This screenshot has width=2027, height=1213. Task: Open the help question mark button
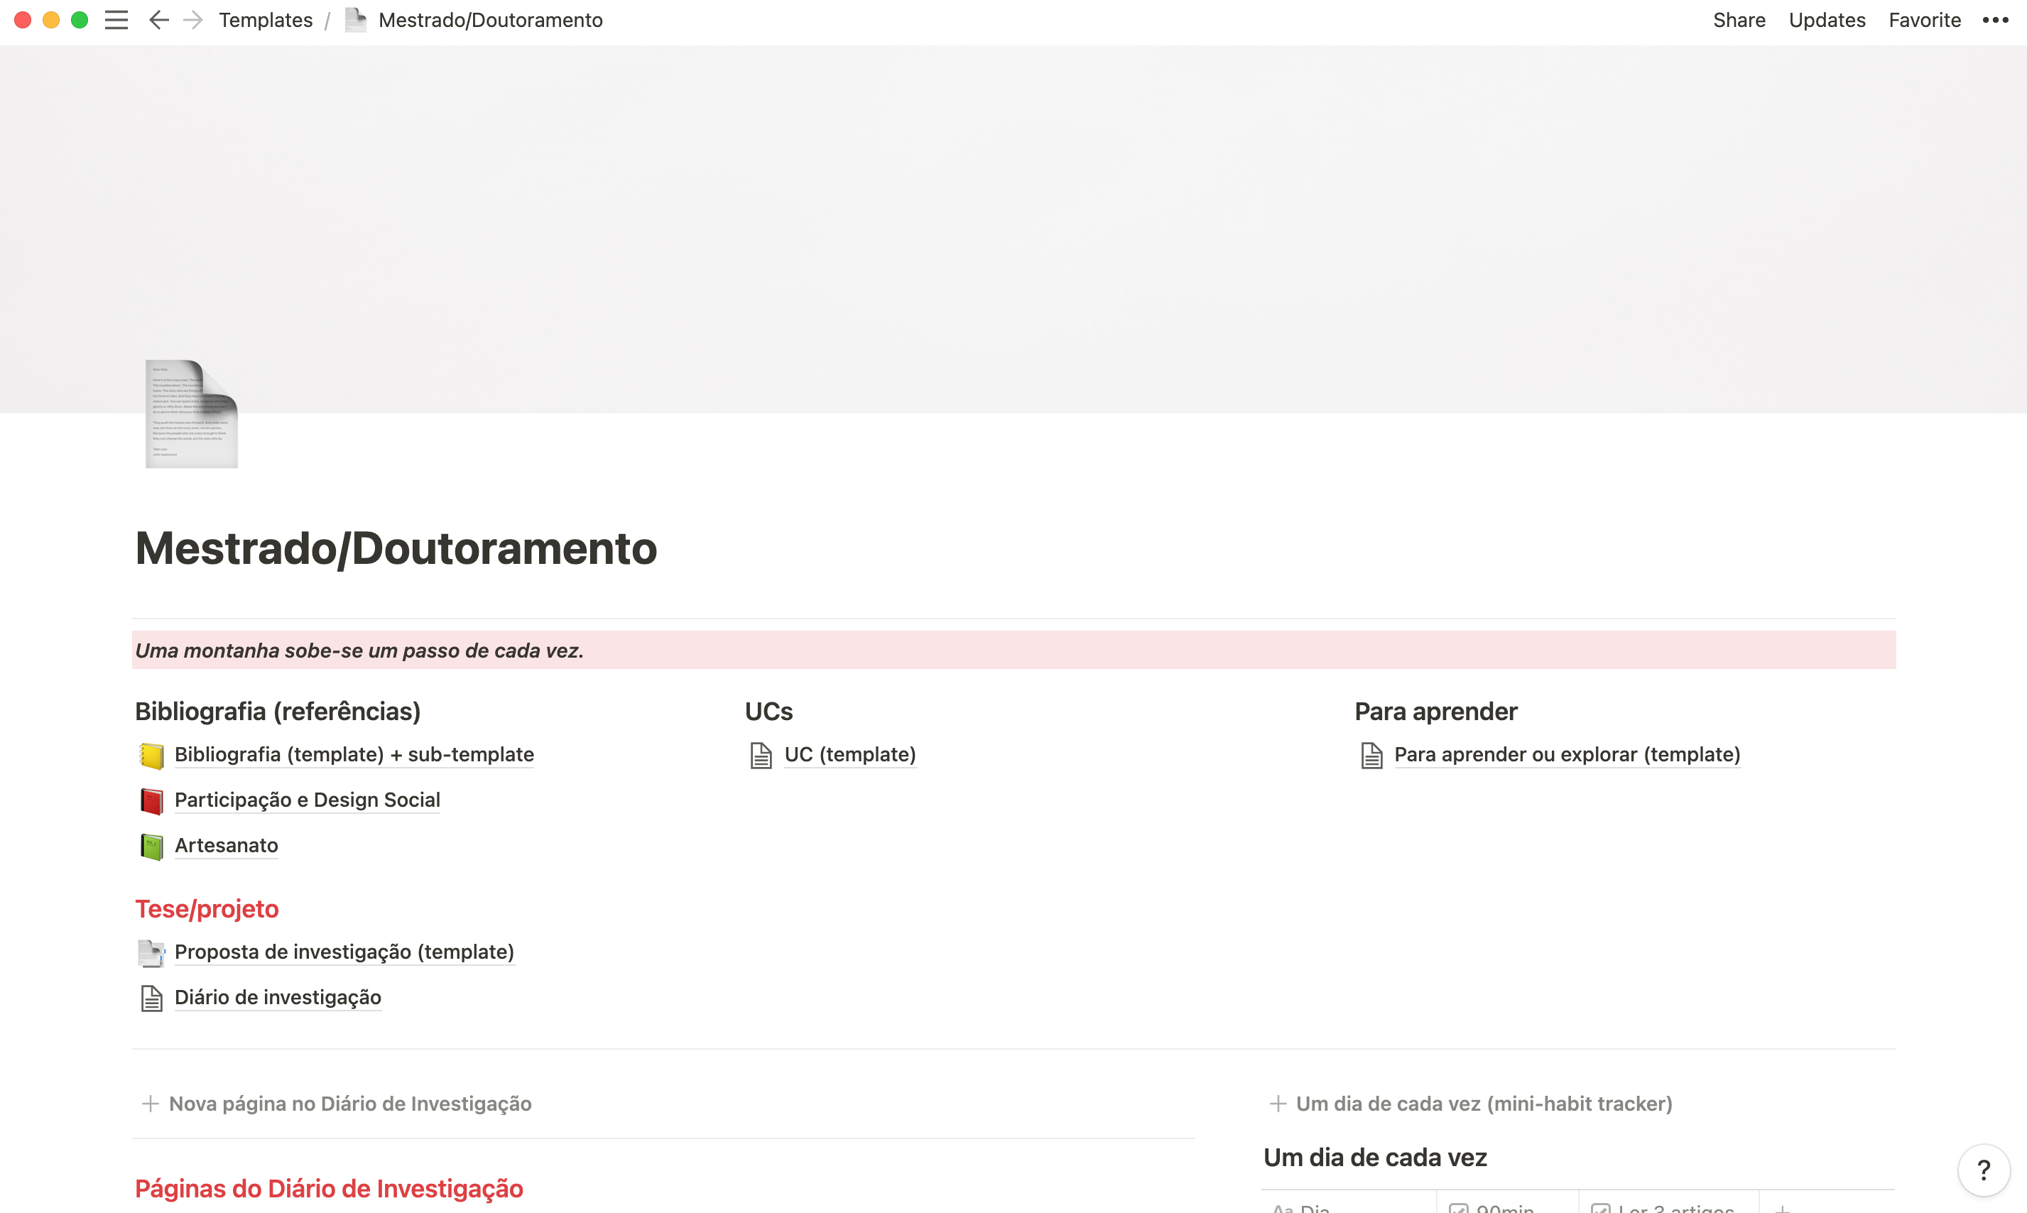[1983, 1170]
